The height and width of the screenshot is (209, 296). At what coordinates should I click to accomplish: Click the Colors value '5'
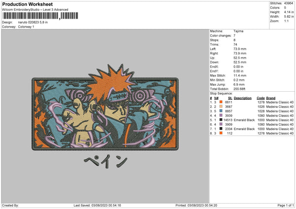[x=285, y=8]
